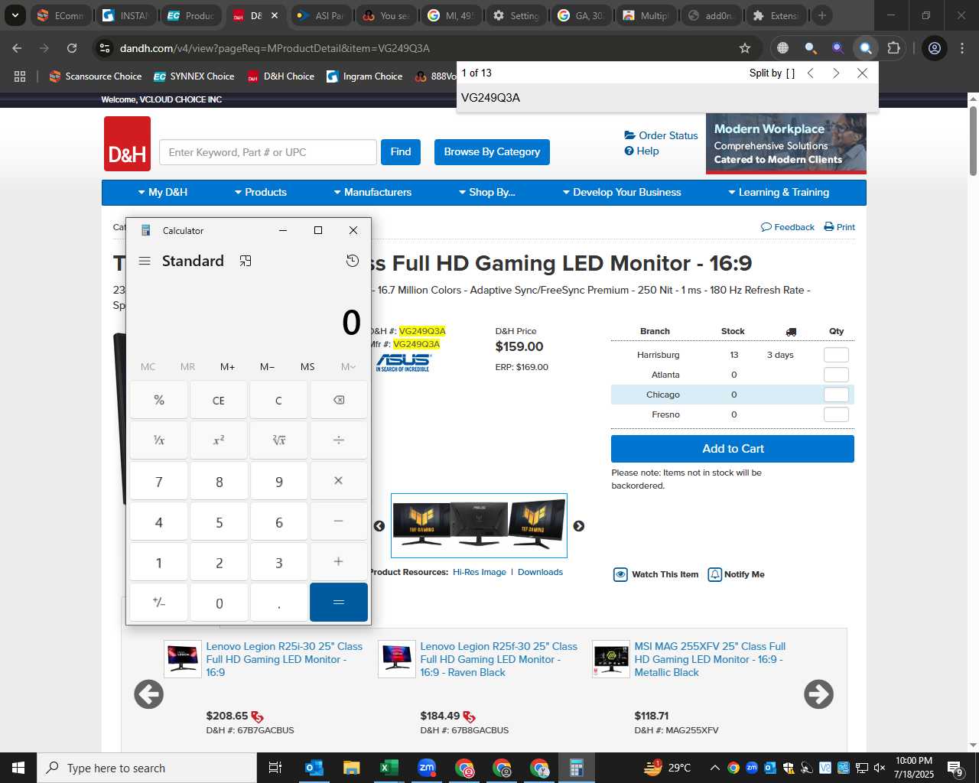The height and width of the screenshot is (783, 979).
Task: Click the Calculator percent key
Action: point(159,400)
